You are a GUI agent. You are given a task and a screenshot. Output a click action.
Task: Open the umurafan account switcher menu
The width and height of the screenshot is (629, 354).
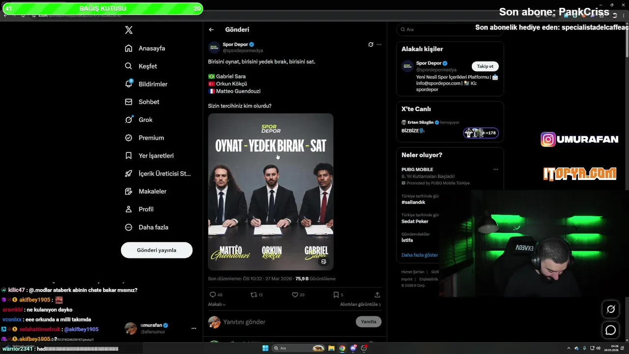(x=194, y=328)
